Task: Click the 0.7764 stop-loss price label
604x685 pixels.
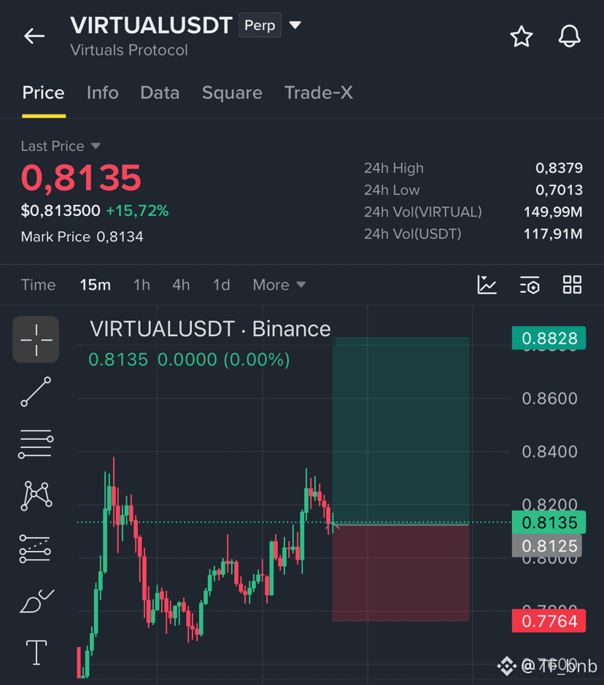Action: click(x=549, y=621)
